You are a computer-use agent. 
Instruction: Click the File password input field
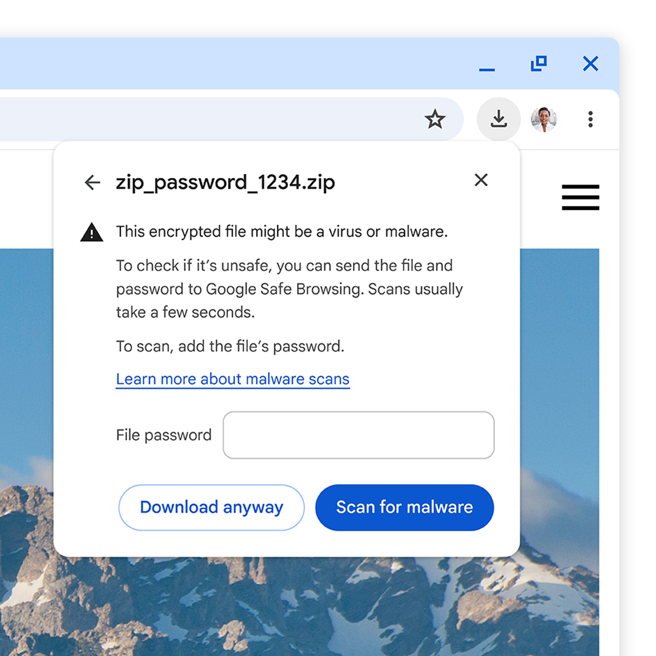coord(358,435)
